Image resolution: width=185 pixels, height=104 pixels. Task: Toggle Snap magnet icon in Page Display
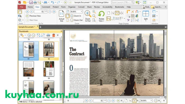[x=137, y=12]
